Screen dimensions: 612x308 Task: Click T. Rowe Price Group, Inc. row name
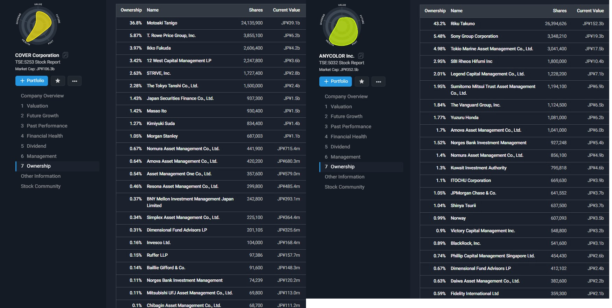[171, 36]
